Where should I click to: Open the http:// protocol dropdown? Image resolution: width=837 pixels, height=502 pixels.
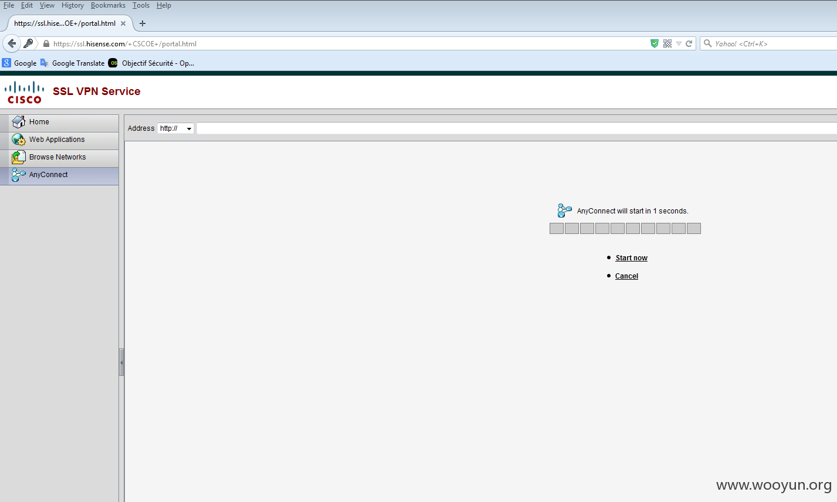click(175, 128)
